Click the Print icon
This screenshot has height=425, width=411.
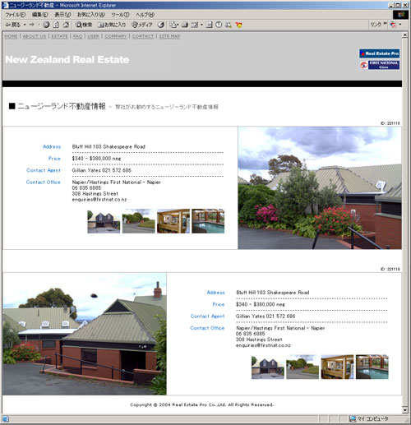(x=185, y=25)
